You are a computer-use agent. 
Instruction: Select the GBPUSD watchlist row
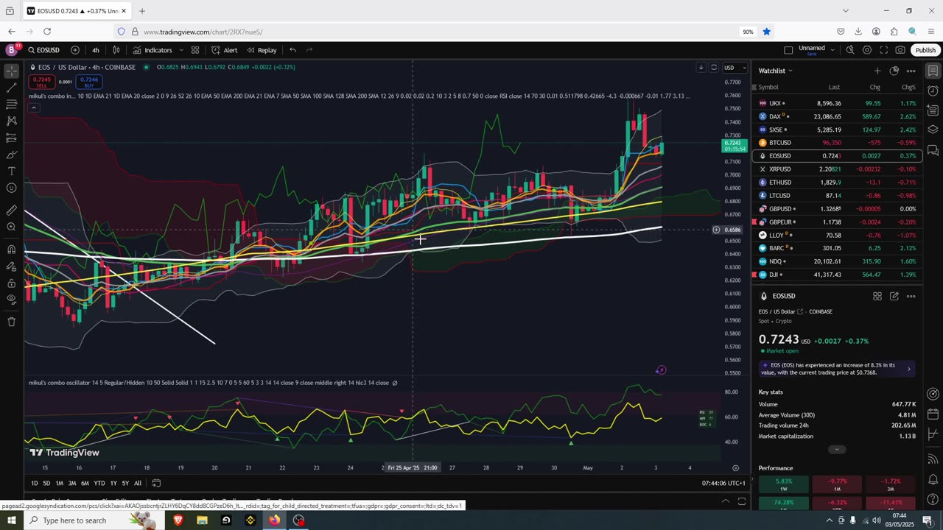pyautogui.click(x=838, y=209)
